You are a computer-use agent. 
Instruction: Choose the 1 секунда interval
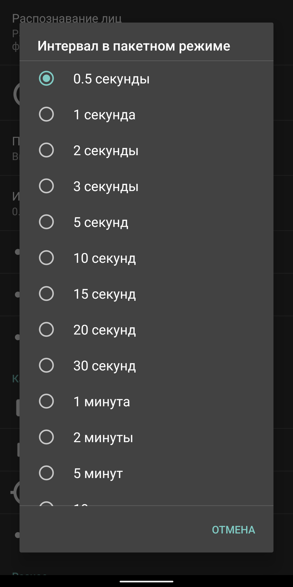tap(46, 114)
